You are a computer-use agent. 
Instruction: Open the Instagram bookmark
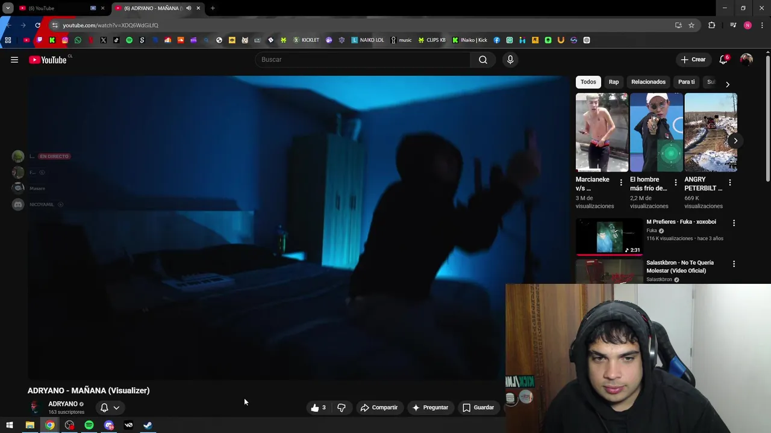pyautogui.click(x=65, y=40)
